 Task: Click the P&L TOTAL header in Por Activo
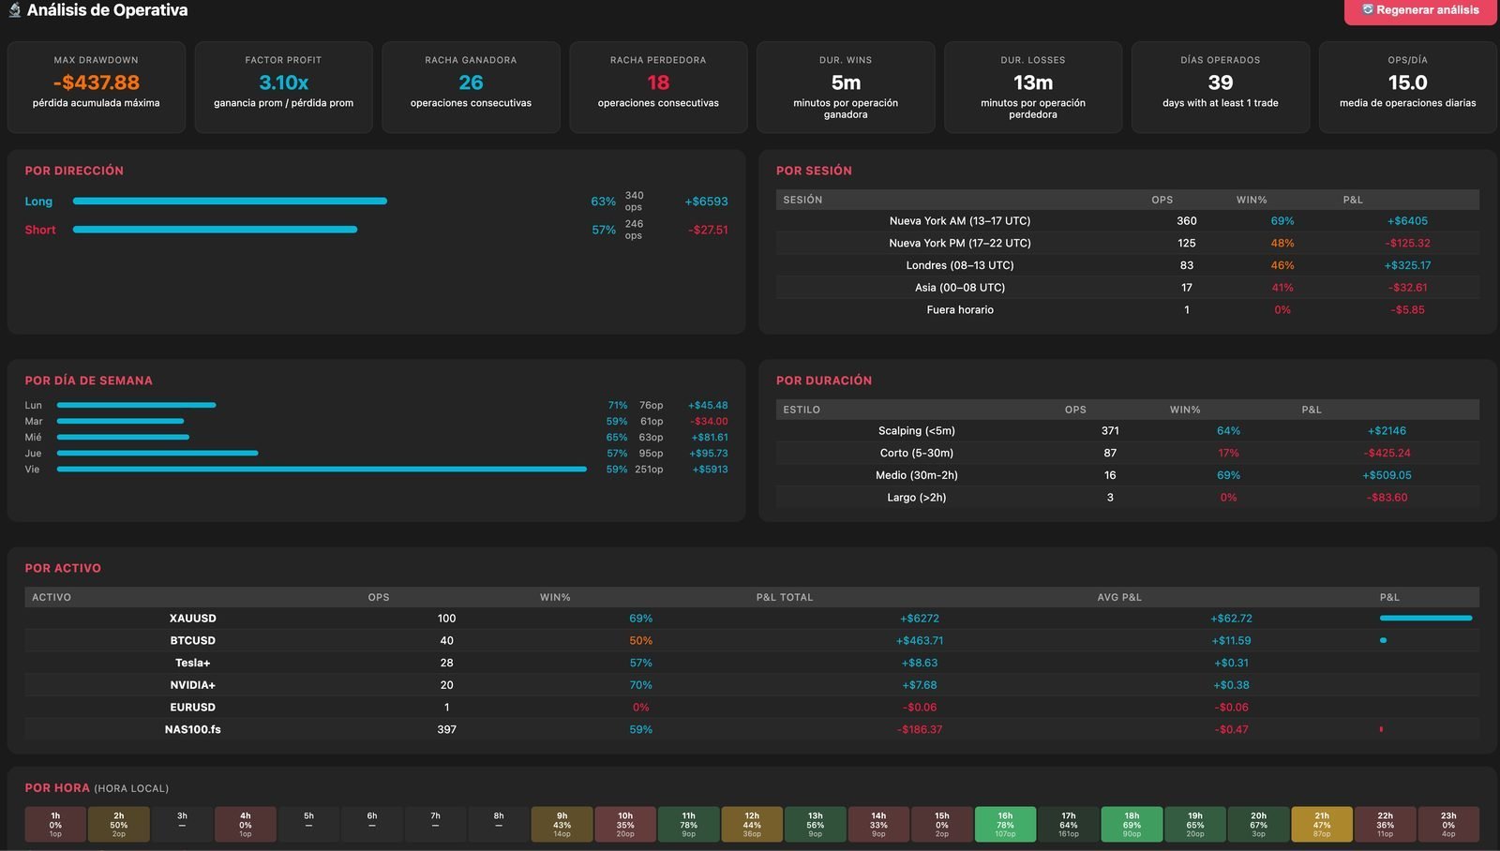[x=785, y=597]
